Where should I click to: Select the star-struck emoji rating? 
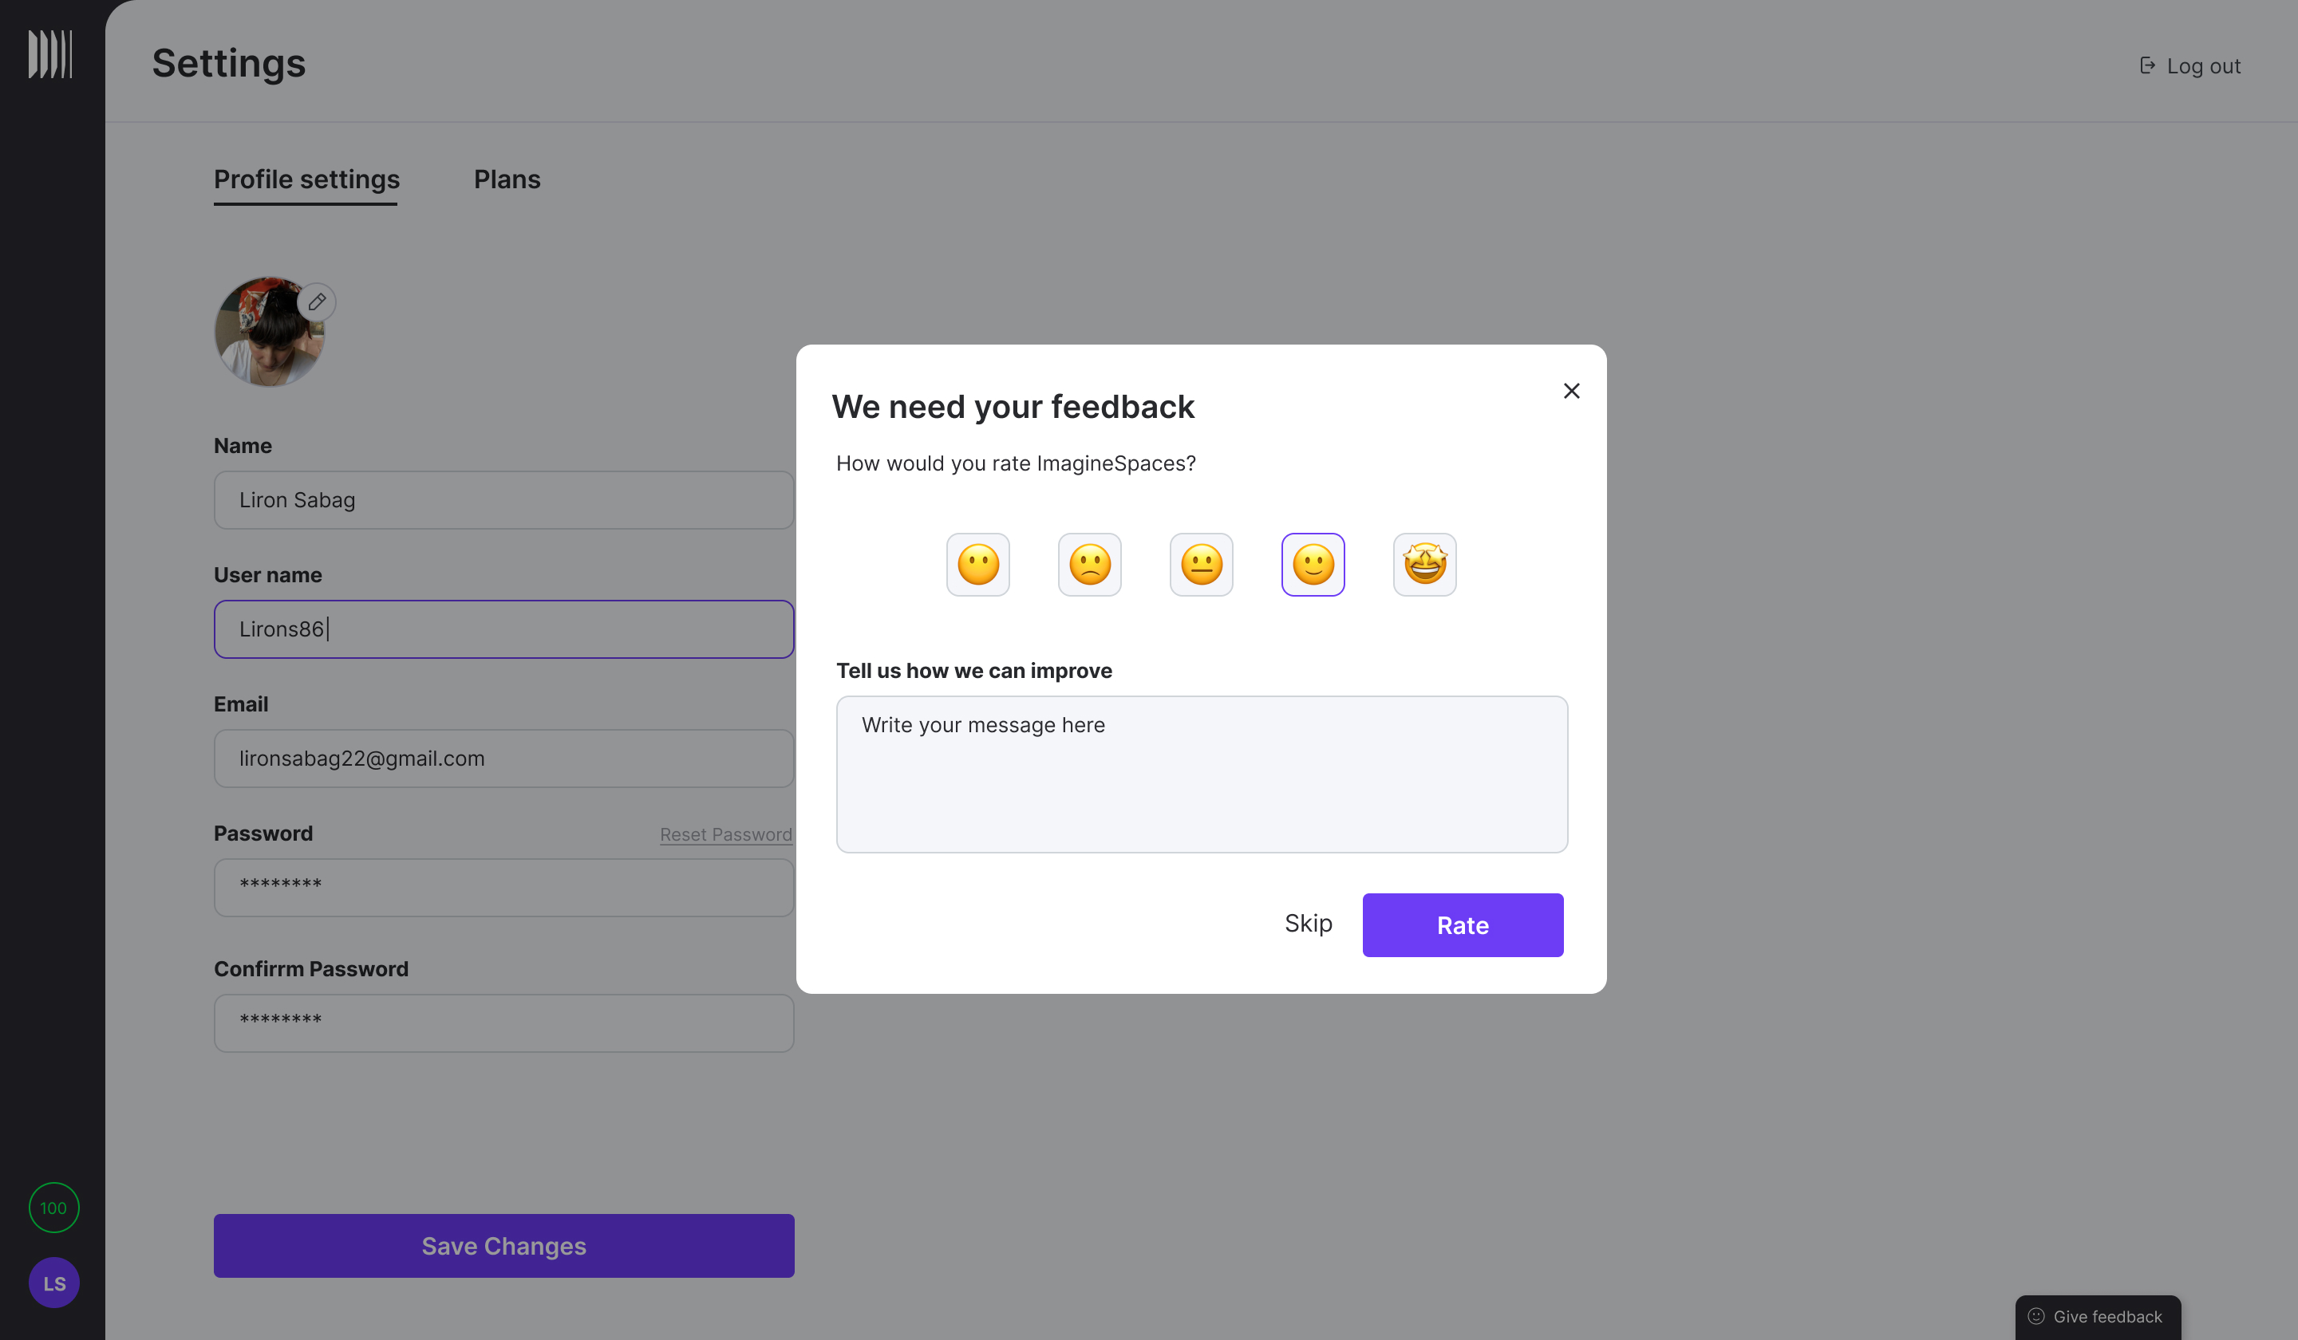1424,564
